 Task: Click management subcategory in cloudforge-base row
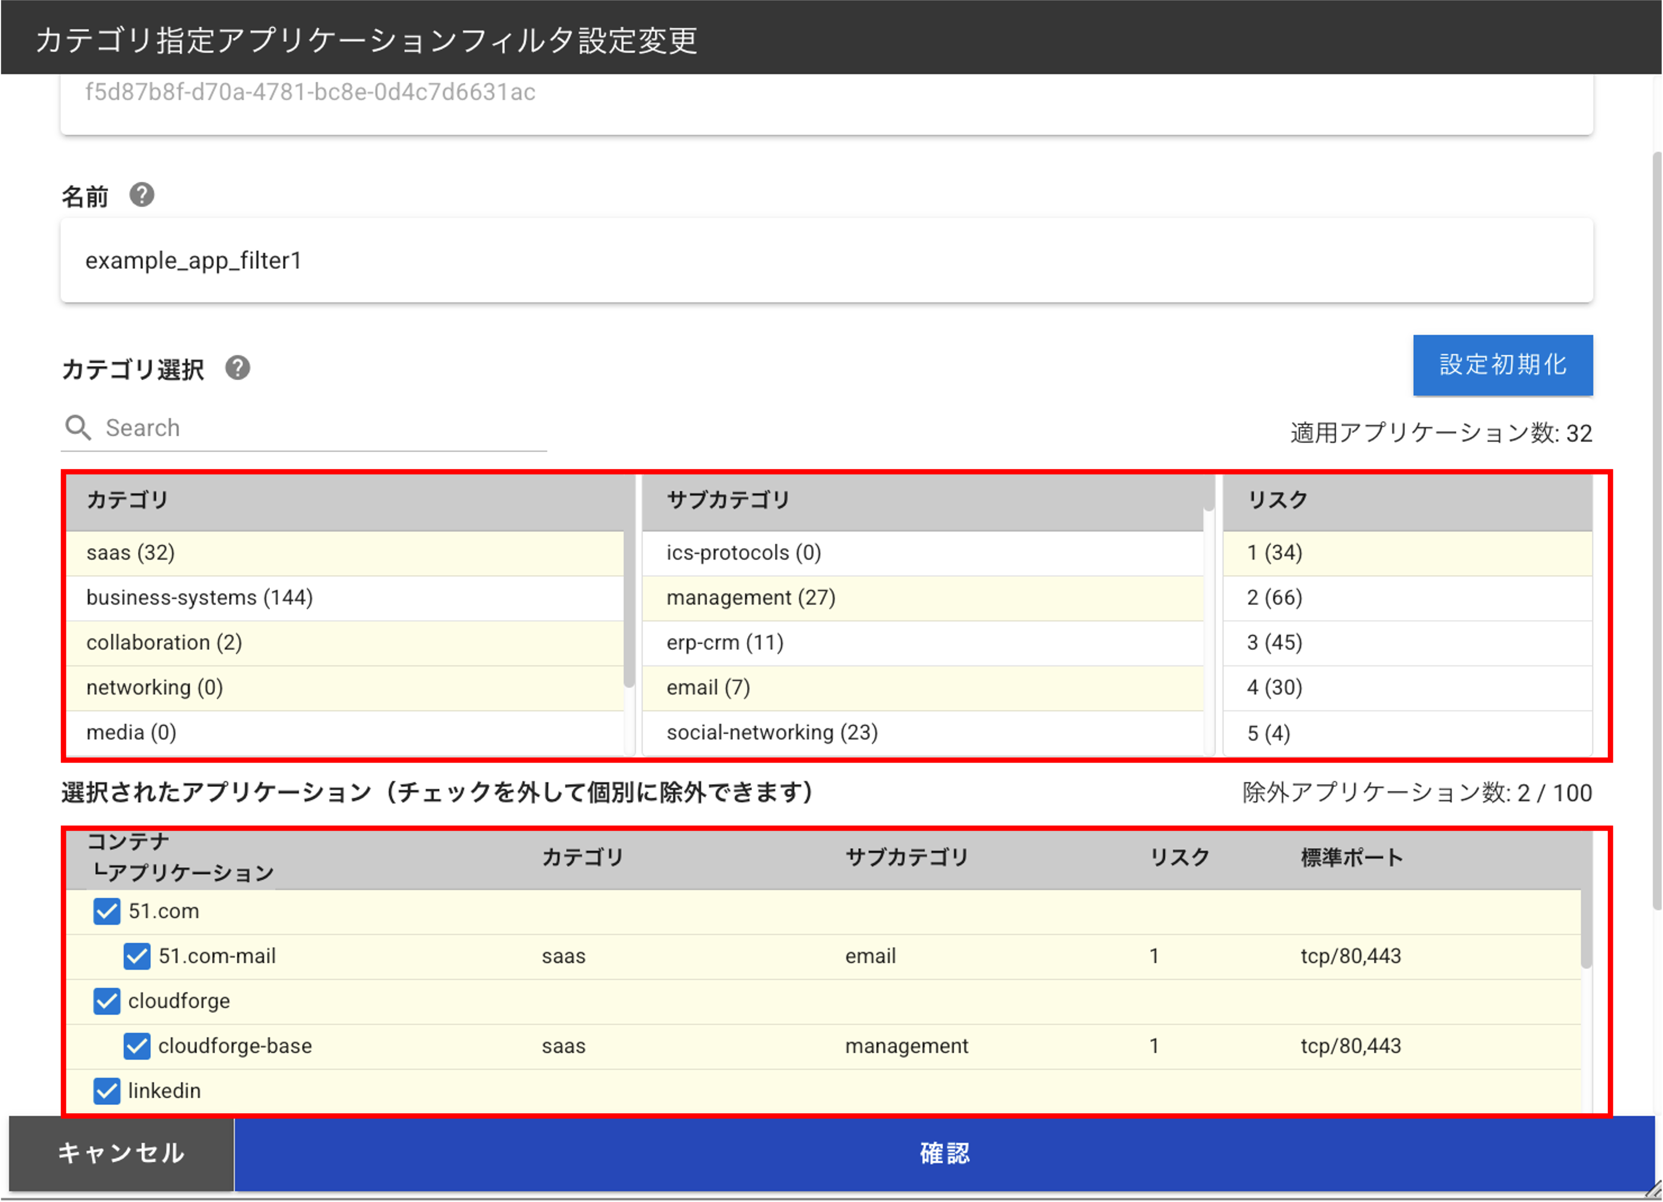[x=906, y=1046]
